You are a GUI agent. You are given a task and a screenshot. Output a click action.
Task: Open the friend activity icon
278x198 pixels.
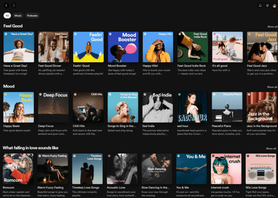tap(268, 5)
